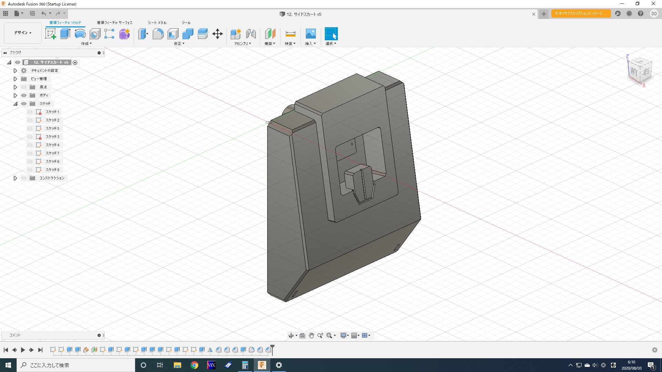The image size is (662, 372).
Task: Select the Revolve tool
Action: click(x=80, y=34)
